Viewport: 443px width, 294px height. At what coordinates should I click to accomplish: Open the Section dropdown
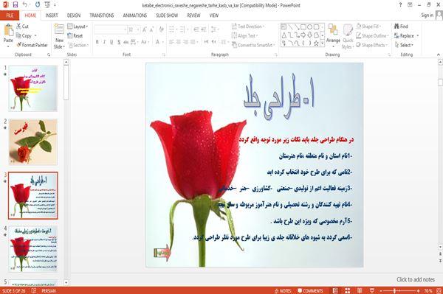coord(78,45)
